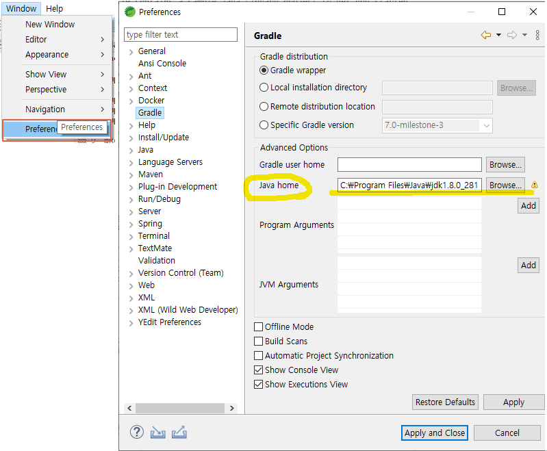Viewport: 547px width, 451px height.
Task: Open the Perspective submenu
Action: point(58,89)
